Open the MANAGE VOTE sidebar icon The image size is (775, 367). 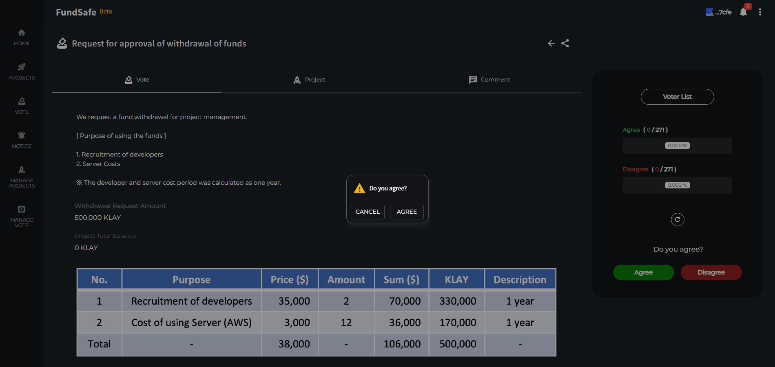click(22, 209)
